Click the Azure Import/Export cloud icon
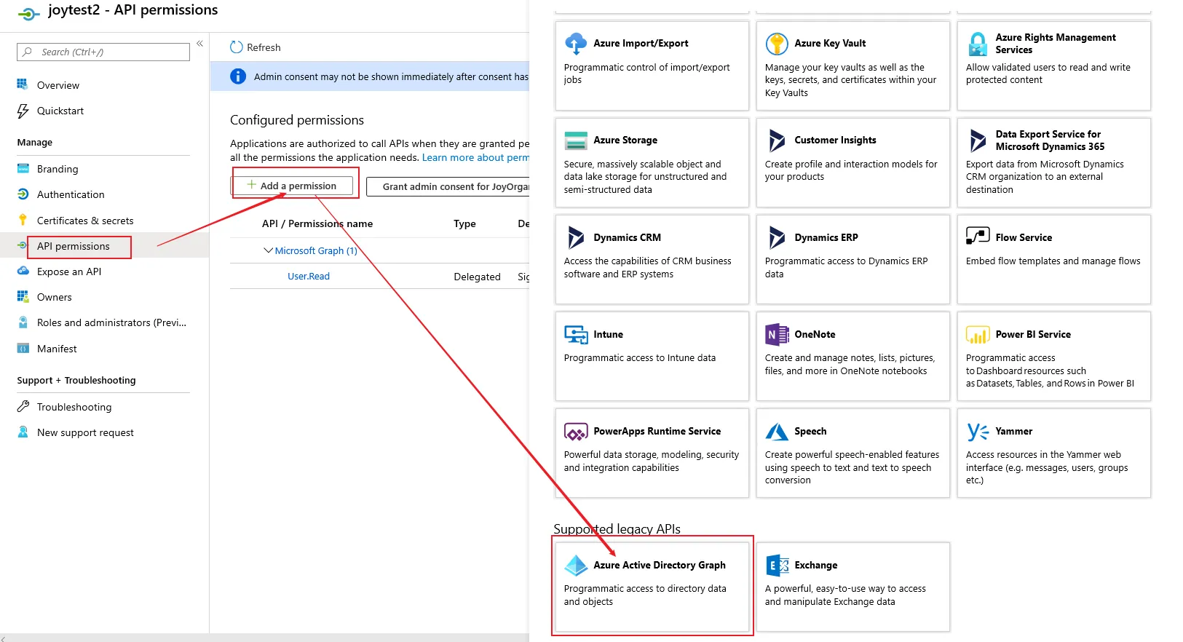 click(x=576, y=44)
